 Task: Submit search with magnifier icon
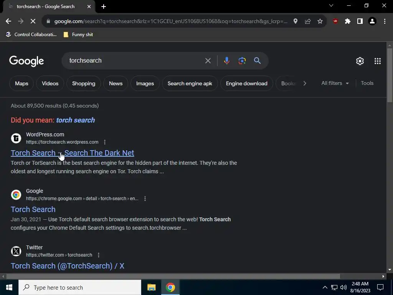coord(257,60)
